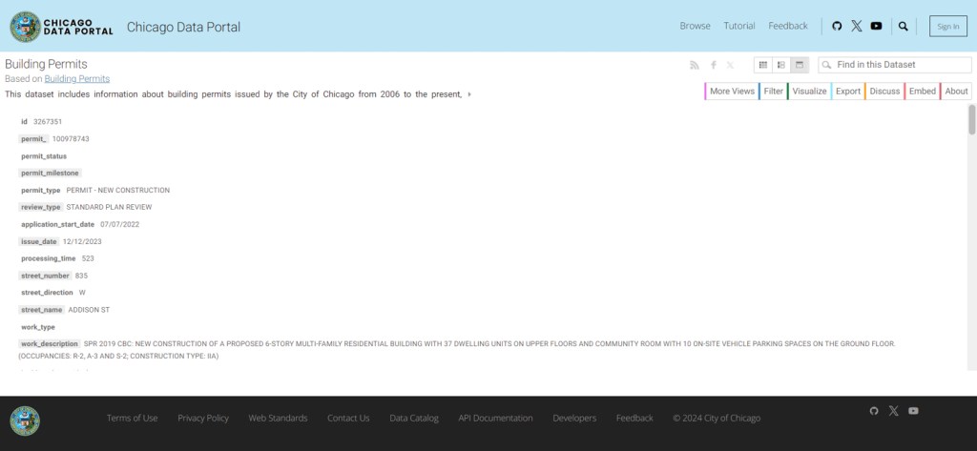Open the X (Twitter) icon in footer
This screenshot has height=451, width=977.
point(893,410)
